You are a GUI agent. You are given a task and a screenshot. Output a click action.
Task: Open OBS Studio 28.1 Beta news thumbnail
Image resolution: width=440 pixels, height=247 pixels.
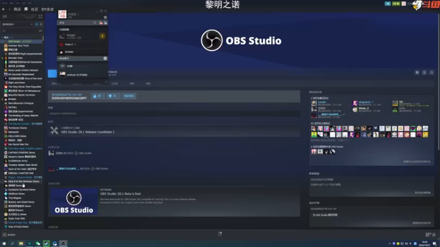click(x=74, y=201)
